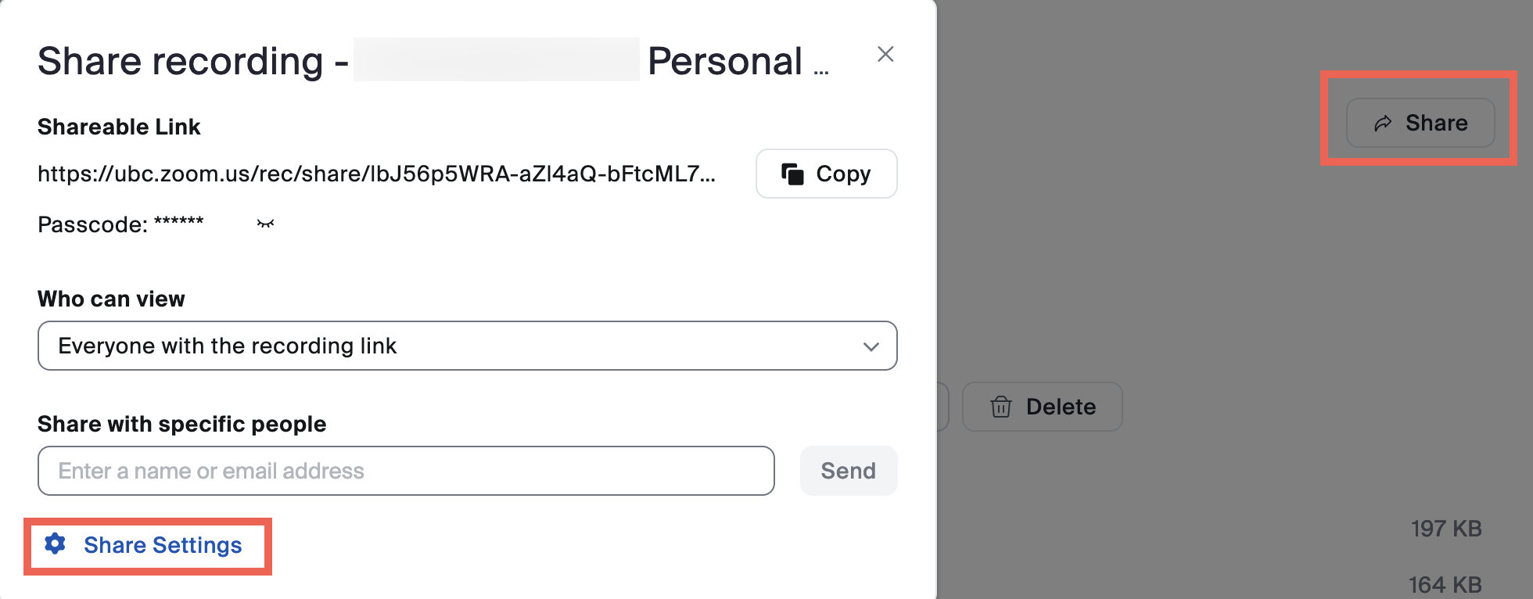Viewport: 1533px width, 599px height.
Task: Toggle passcode visibility back to hidden
Action: coord(264,224)
